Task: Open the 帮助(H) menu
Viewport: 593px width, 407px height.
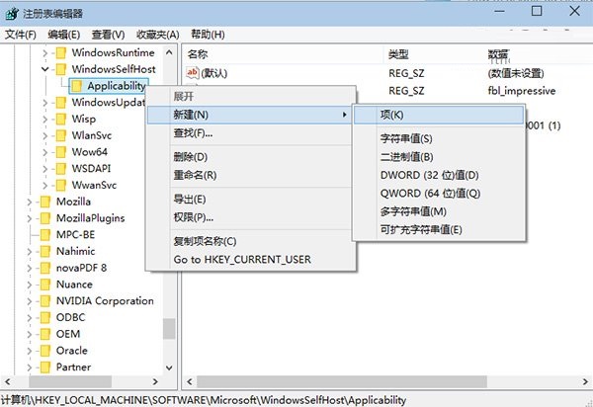Action: click(x=208, y=35)
